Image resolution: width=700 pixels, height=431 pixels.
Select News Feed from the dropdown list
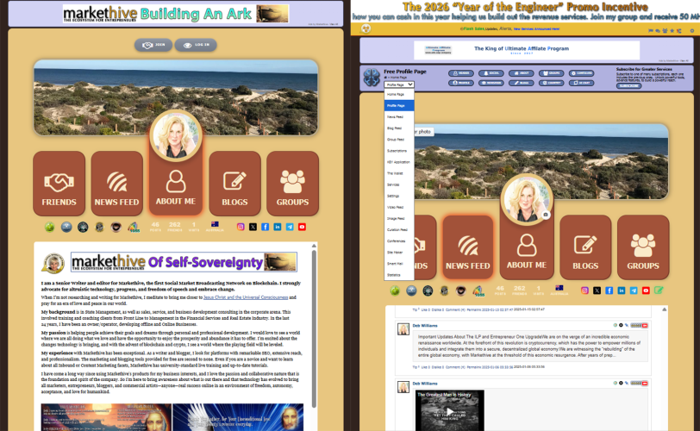click(x=396, y=116)
